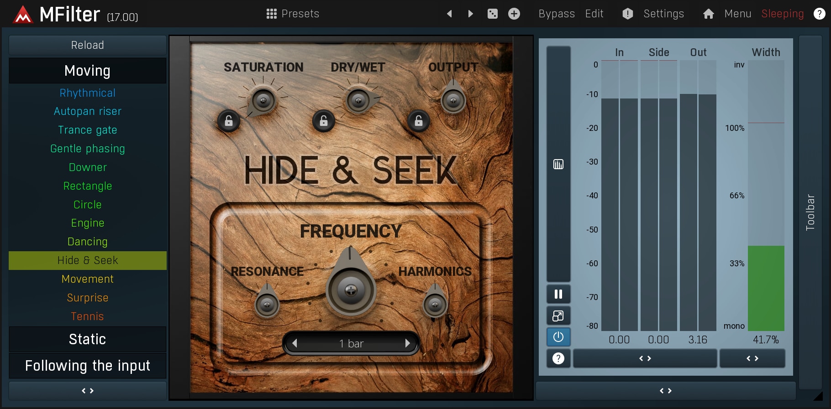Open the question mark help in the meter panel
831x409 pixels.
point(558,358)
